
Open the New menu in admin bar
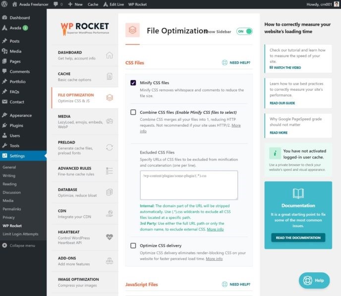coord(75,4)
